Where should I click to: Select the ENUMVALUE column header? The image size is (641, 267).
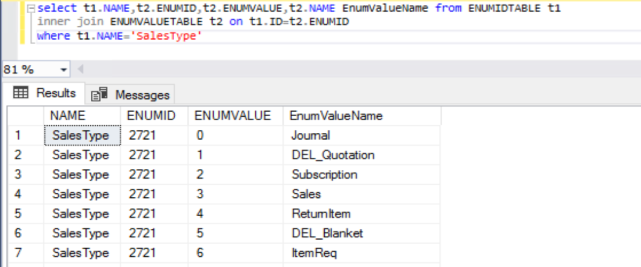pos(232,115)
